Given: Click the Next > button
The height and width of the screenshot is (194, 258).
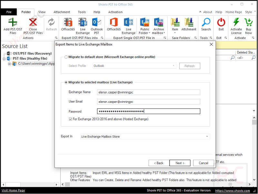Looking at the screenshot, I should [180, 163].
